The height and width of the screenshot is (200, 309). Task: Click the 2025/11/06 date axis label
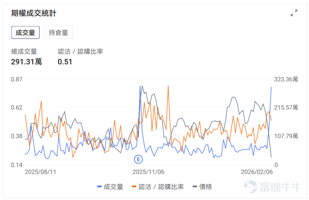pyautogui.click(x=149, y=172)
